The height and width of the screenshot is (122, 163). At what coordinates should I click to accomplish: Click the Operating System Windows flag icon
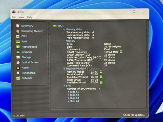point(18,31)
